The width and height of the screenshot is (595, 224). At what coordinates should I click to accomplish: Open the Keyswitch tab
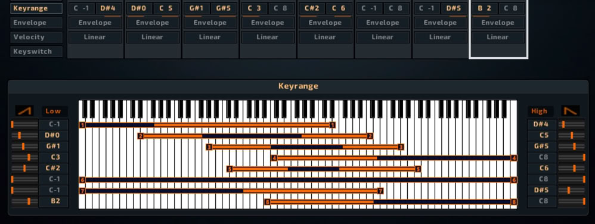coord(36,52)
